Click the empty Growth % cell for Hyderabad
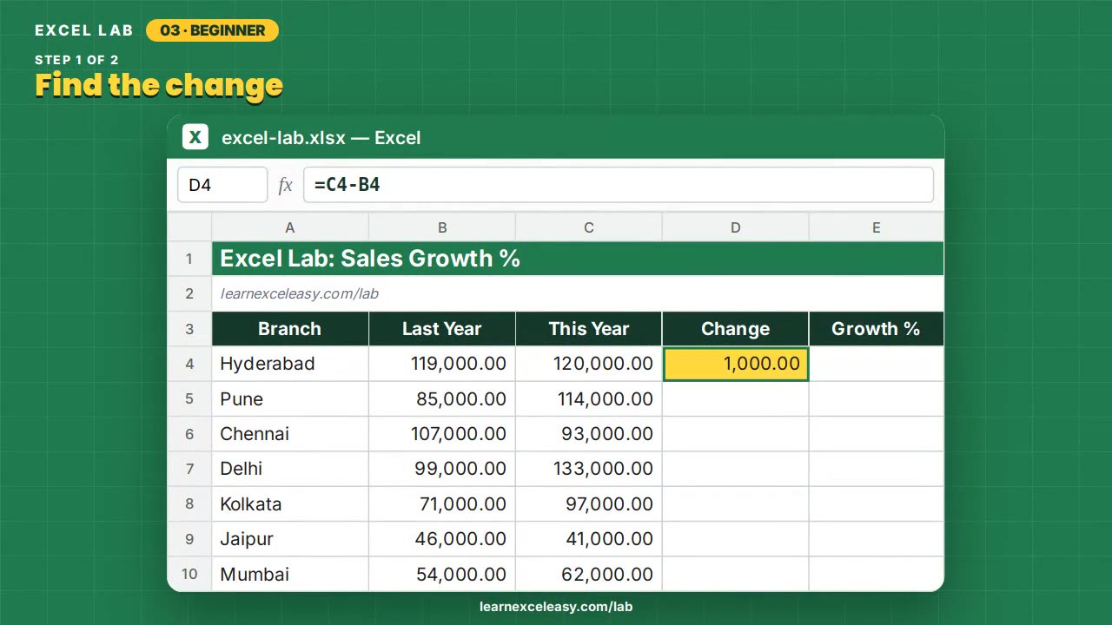This screenshot has width=1112, height=625. pyautogui.click(x=877, y=364)
